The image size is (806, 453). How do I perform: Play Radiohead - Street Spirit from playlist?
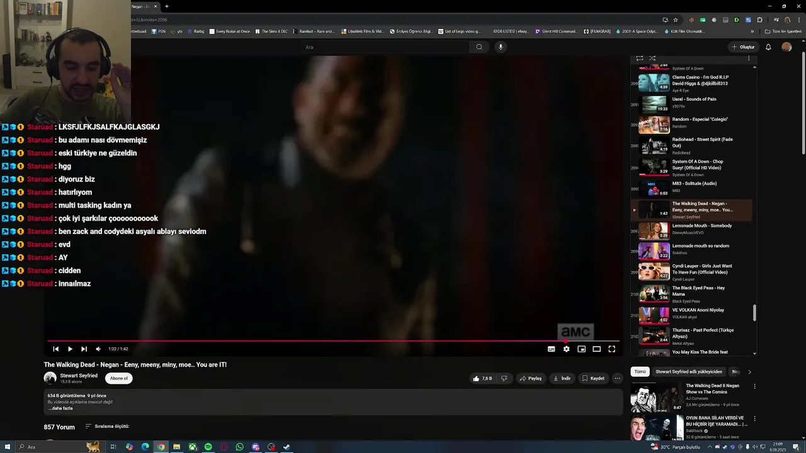click(x=691, y=145)
